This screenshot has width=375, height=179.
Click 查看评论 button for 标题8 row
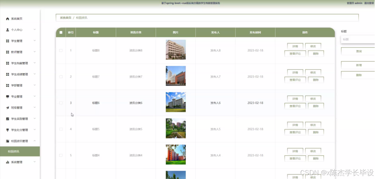pyautogui.click(x=295, y=54)
